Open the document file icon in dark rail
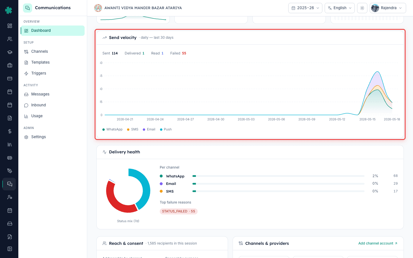Viewport: 413px width, 258px height. [10, 118]
